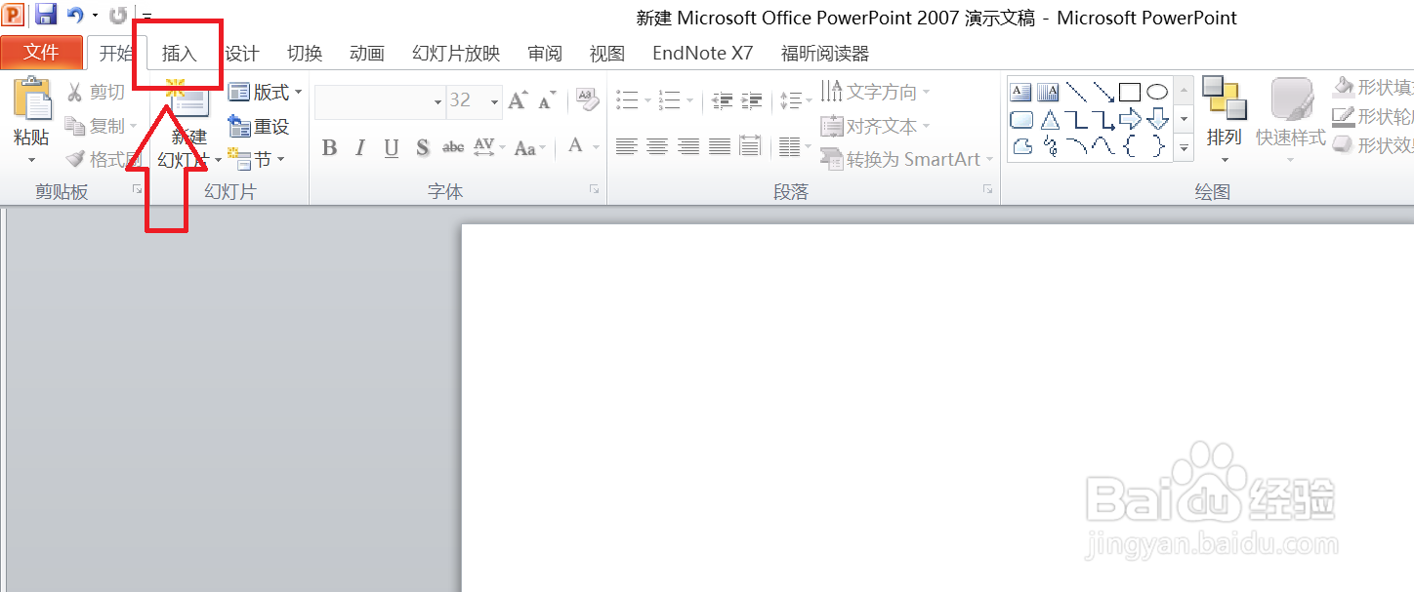
Task: Click the Arrange (排列) button
Action: point(1225,120)
